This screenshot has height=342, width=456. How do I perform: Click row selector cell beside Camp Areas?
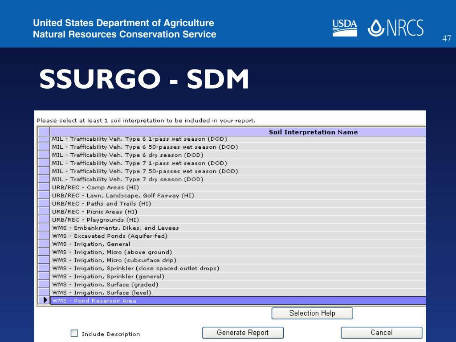(x=44, y=187)
